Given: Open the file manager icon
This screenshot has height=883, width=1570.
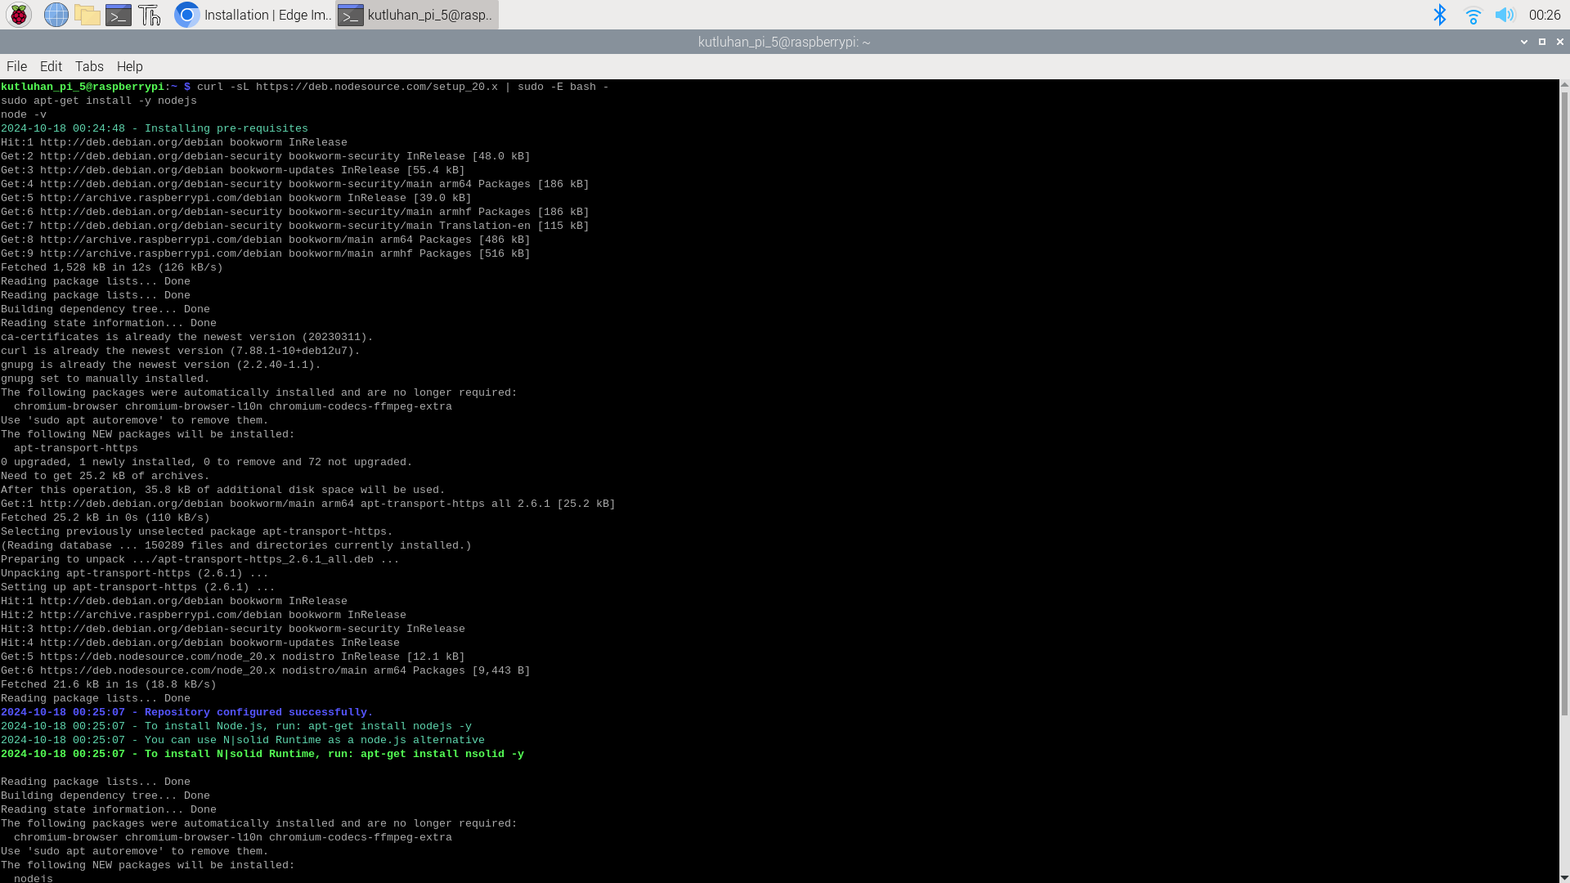Looking at the screenshot, I should (86, 14).
